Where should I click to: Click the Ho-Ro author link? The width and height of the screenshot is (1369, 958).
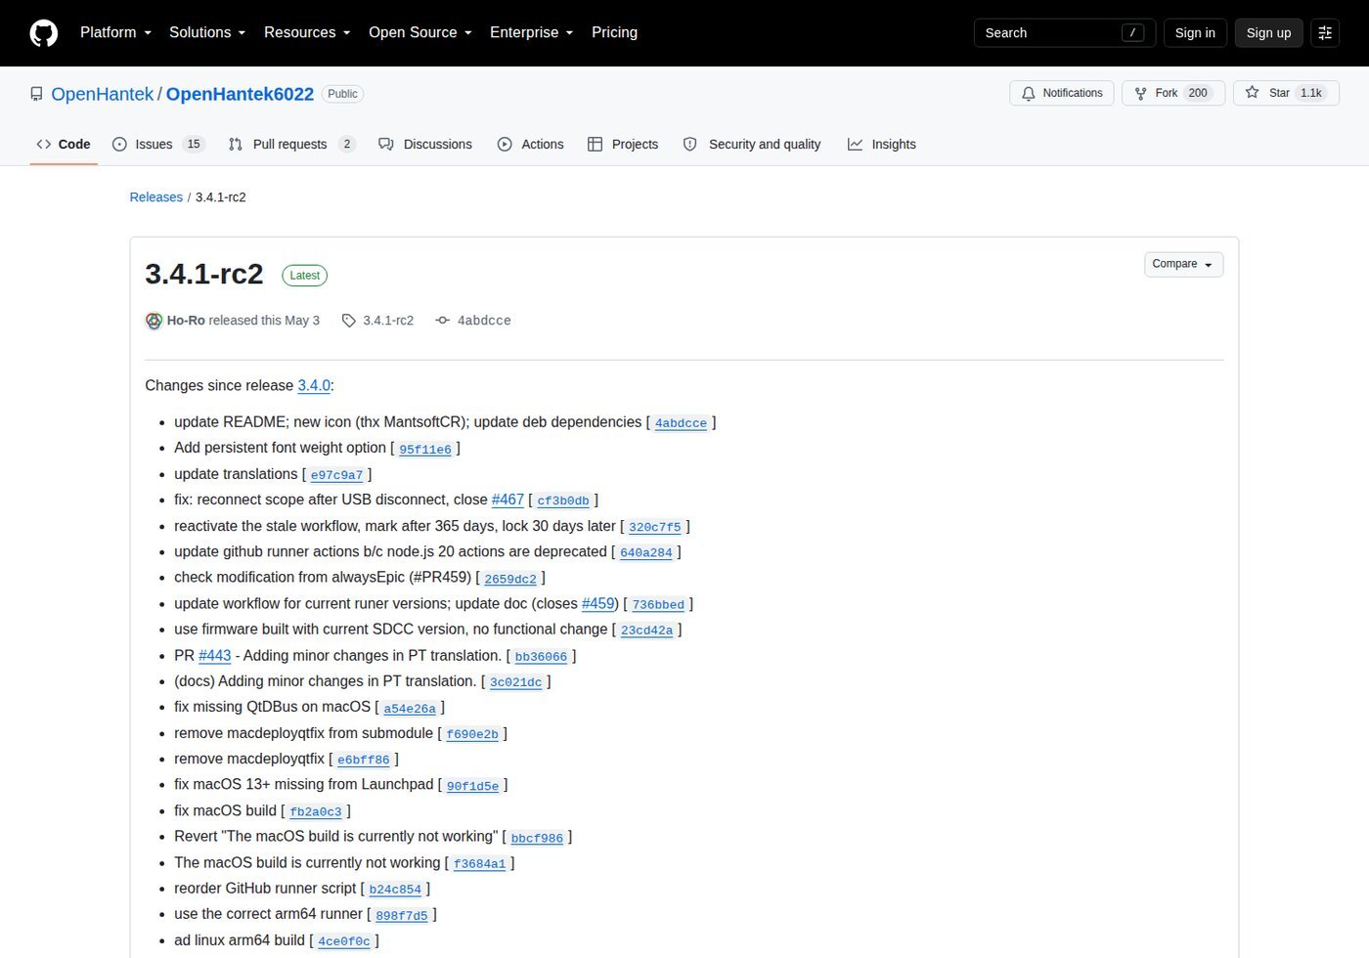pyautogui.click(x=186, y=321)
